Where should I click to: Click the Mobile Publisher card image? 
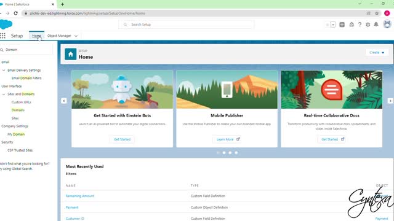[x=227, y=90]
